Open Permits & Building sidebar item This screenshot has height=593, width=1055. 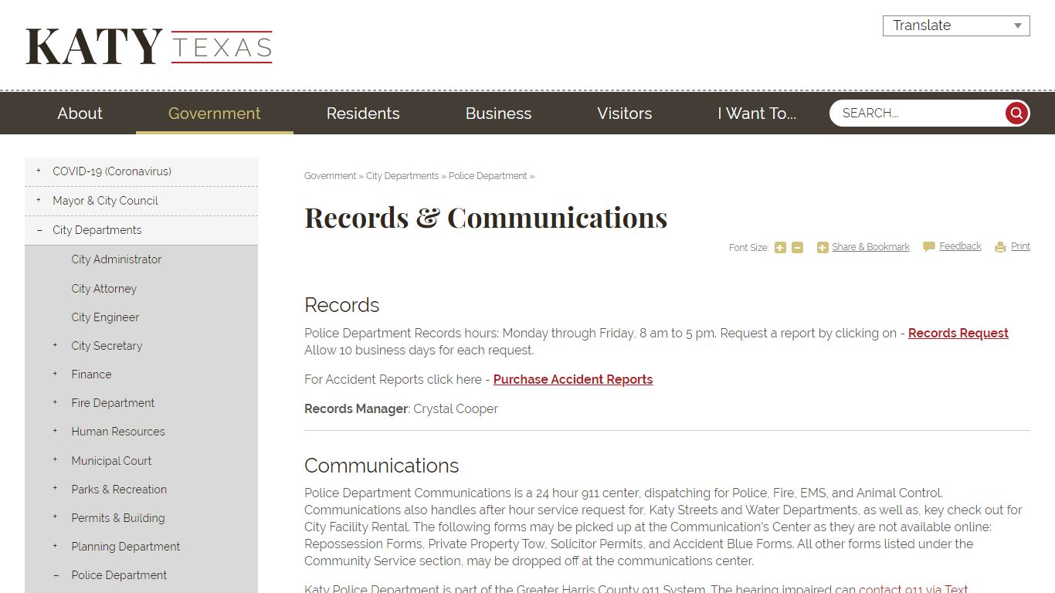tap(118, 518)
